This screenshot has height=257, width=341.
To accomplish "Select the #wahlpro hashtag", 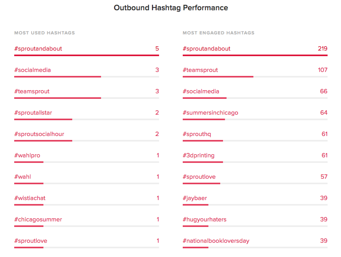I will coord(27,155).
